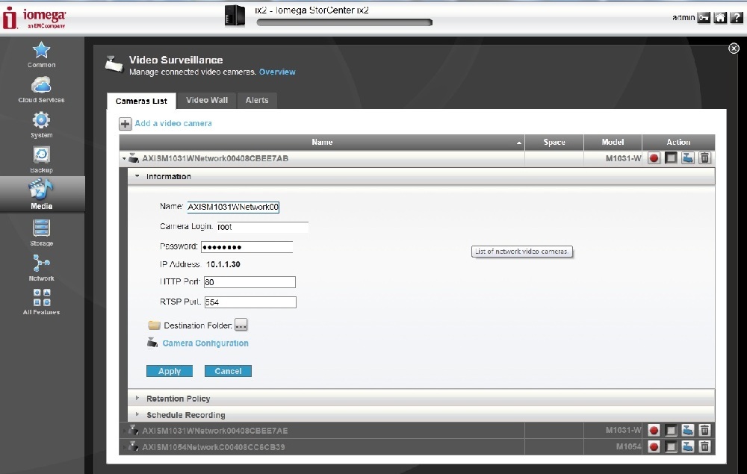747x474 pixels.
Task: Open the Common section star icon
Action: [x=41, y=51]
